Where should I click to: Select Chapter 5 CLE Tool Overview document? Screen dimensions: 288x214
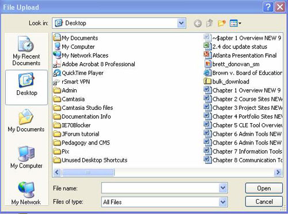coord(243,125)
